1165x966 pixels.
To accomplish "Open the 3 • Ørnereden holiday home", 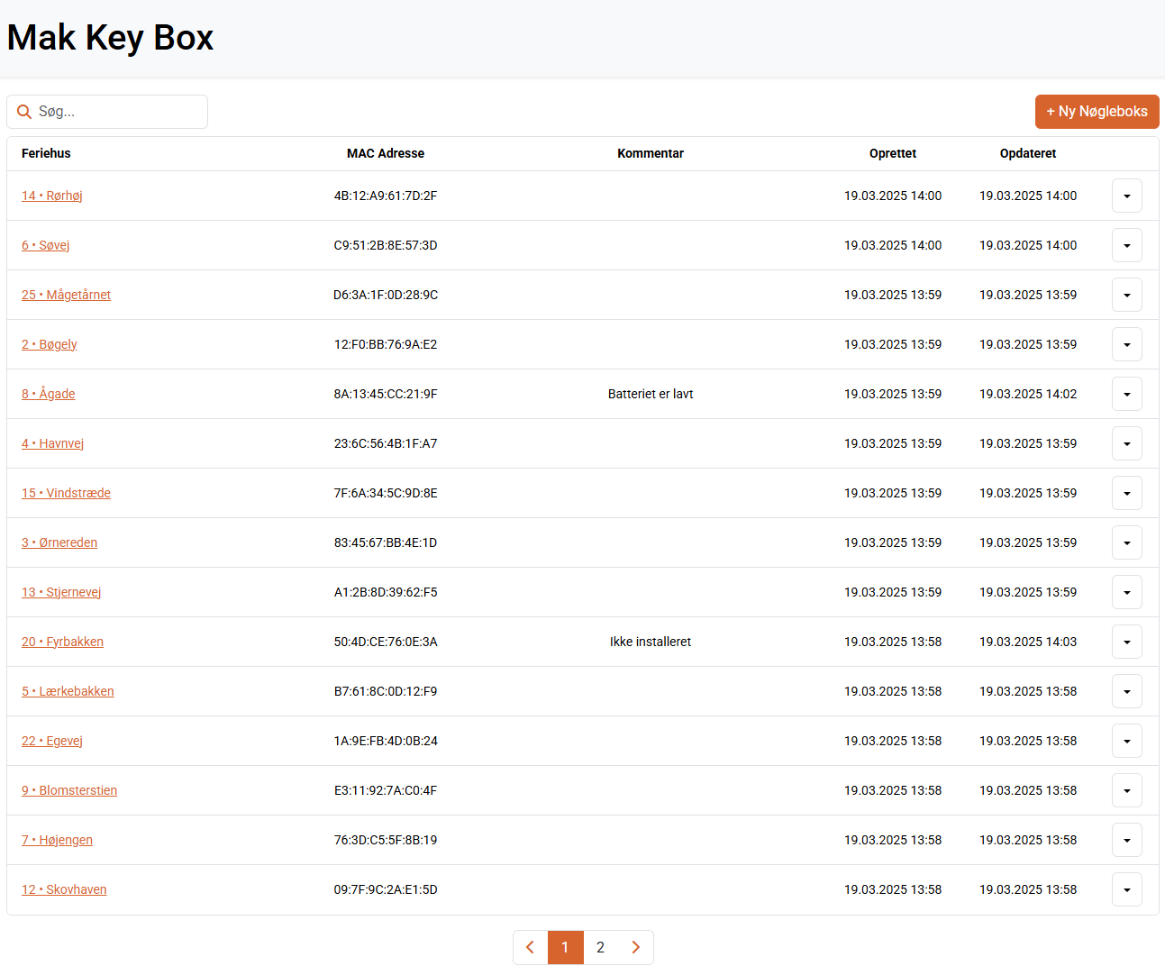I will [59, 542].
